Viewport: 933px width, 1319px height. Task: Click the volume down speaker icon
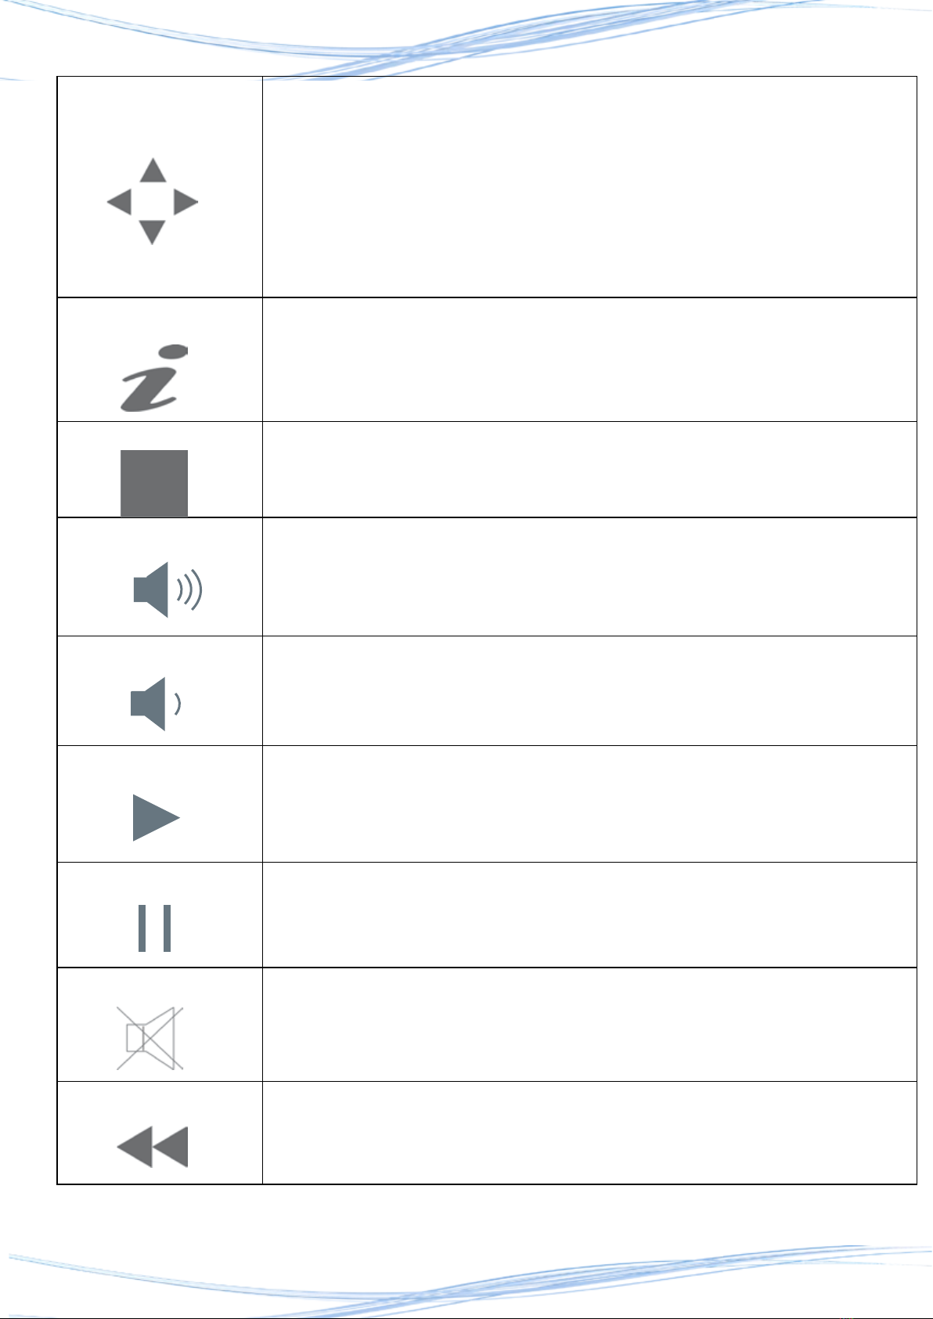point(157,704)
